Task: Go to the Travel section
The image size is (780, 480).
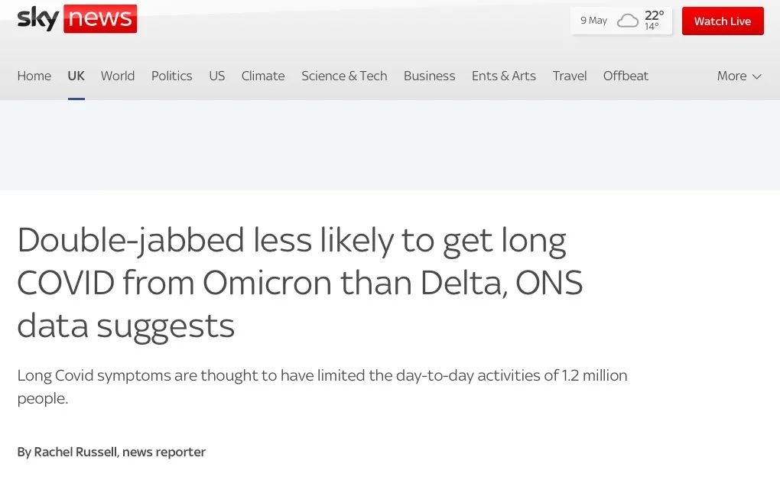Action: 570,76
